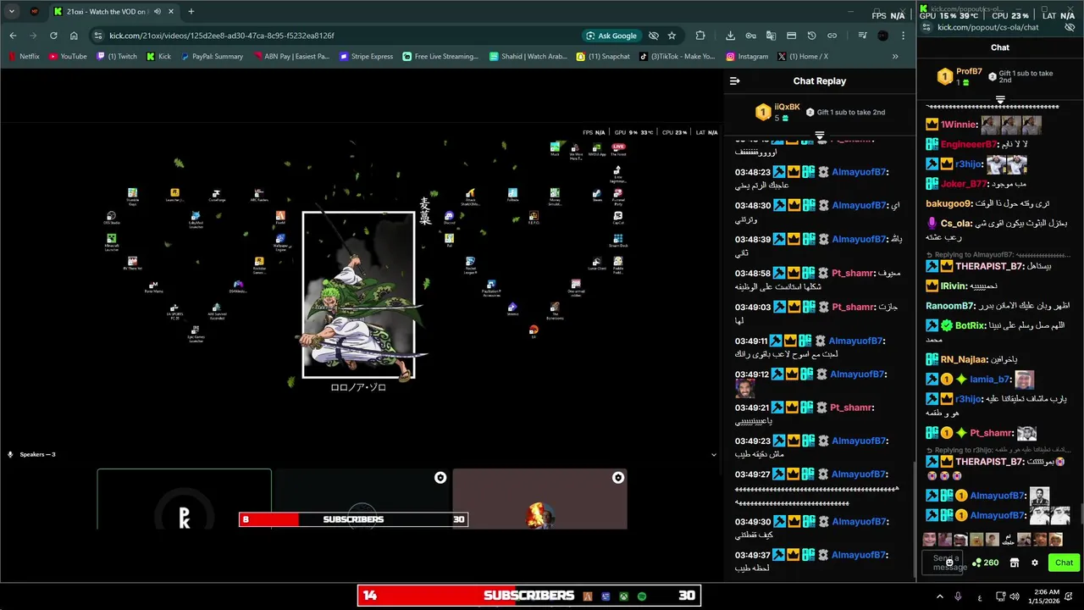Click the card wallet extension icon
Image resolution: width=1084 pixels, height=610 pixels.
(x=791, y=36)
